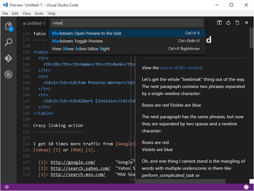
Task: Open the Git source control view
Action: point(8,58)
